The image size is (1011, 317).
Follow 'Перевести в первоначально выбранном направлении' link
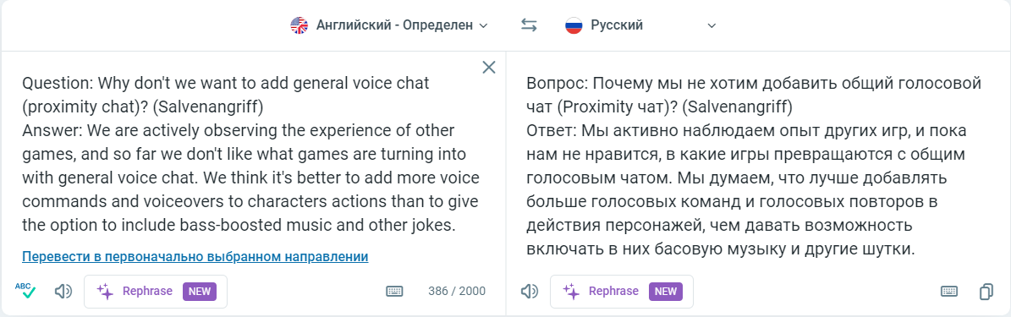pos(195,256)
